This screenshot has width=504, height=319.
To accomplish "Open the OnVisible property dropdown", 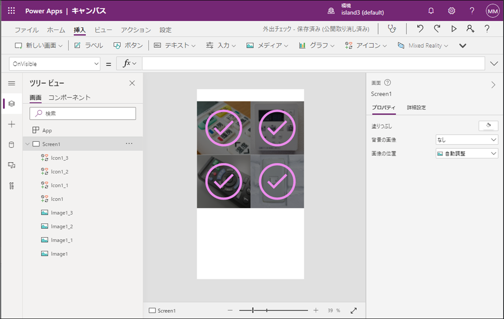I will pyautogui.click(x=54, y=64).
